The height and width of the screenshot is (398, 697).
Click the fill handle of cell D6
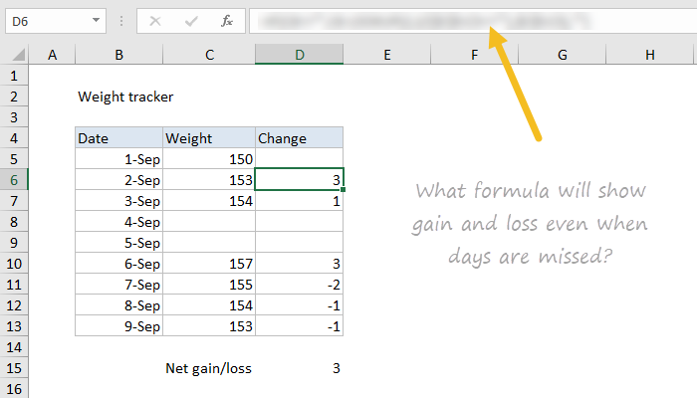[345, 189]
